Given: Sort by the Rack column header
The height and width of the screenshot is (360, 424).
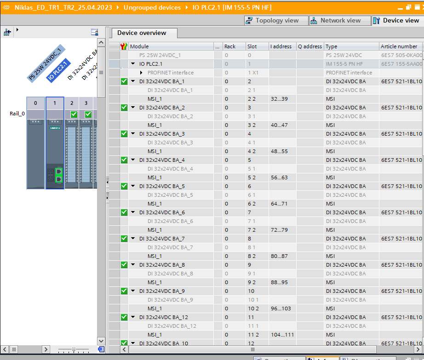Looking at the screenshot, I should tap(234, 46).
